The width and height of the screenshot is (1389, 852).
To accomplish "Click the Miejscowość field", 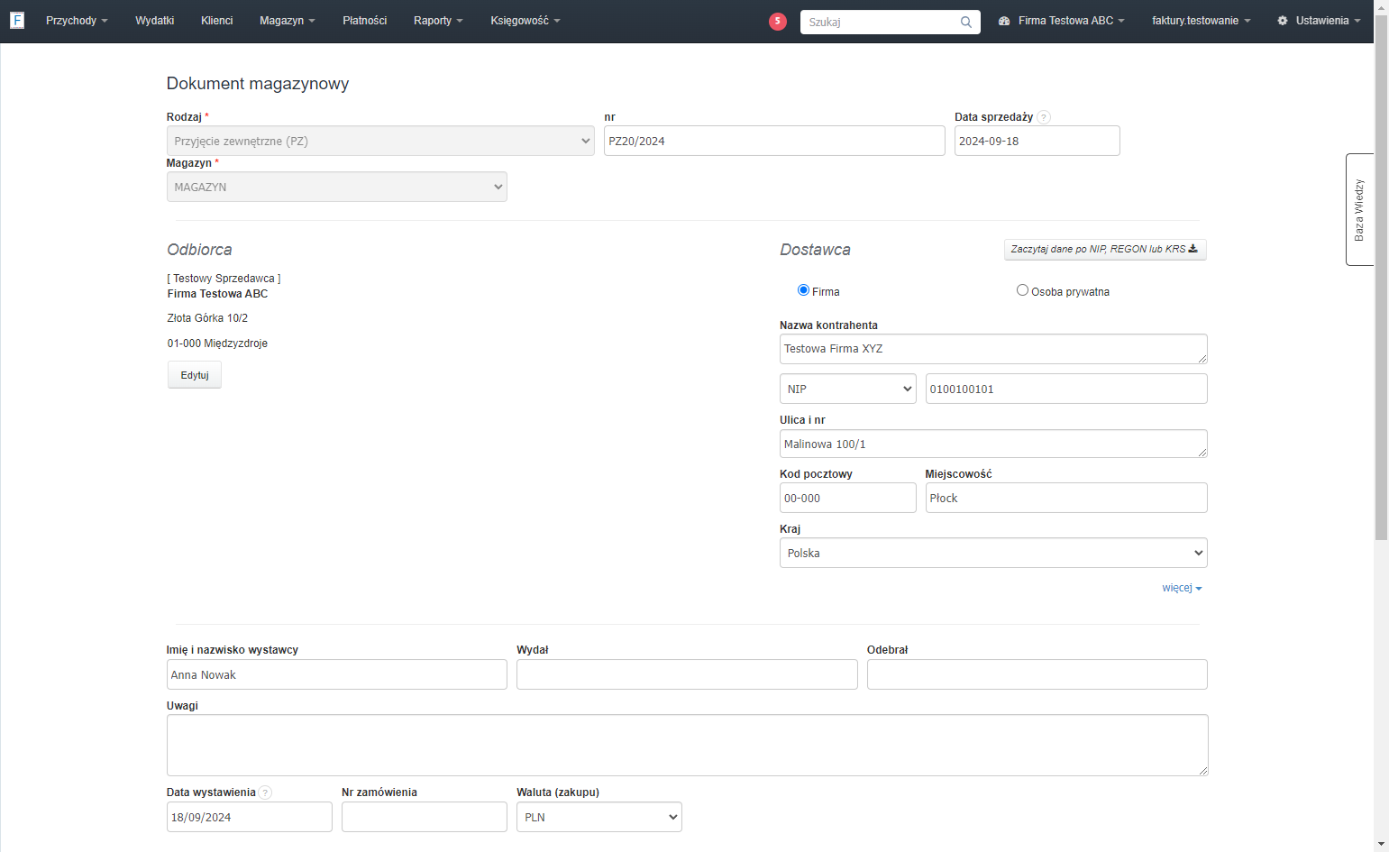I will click(1066, 498).
